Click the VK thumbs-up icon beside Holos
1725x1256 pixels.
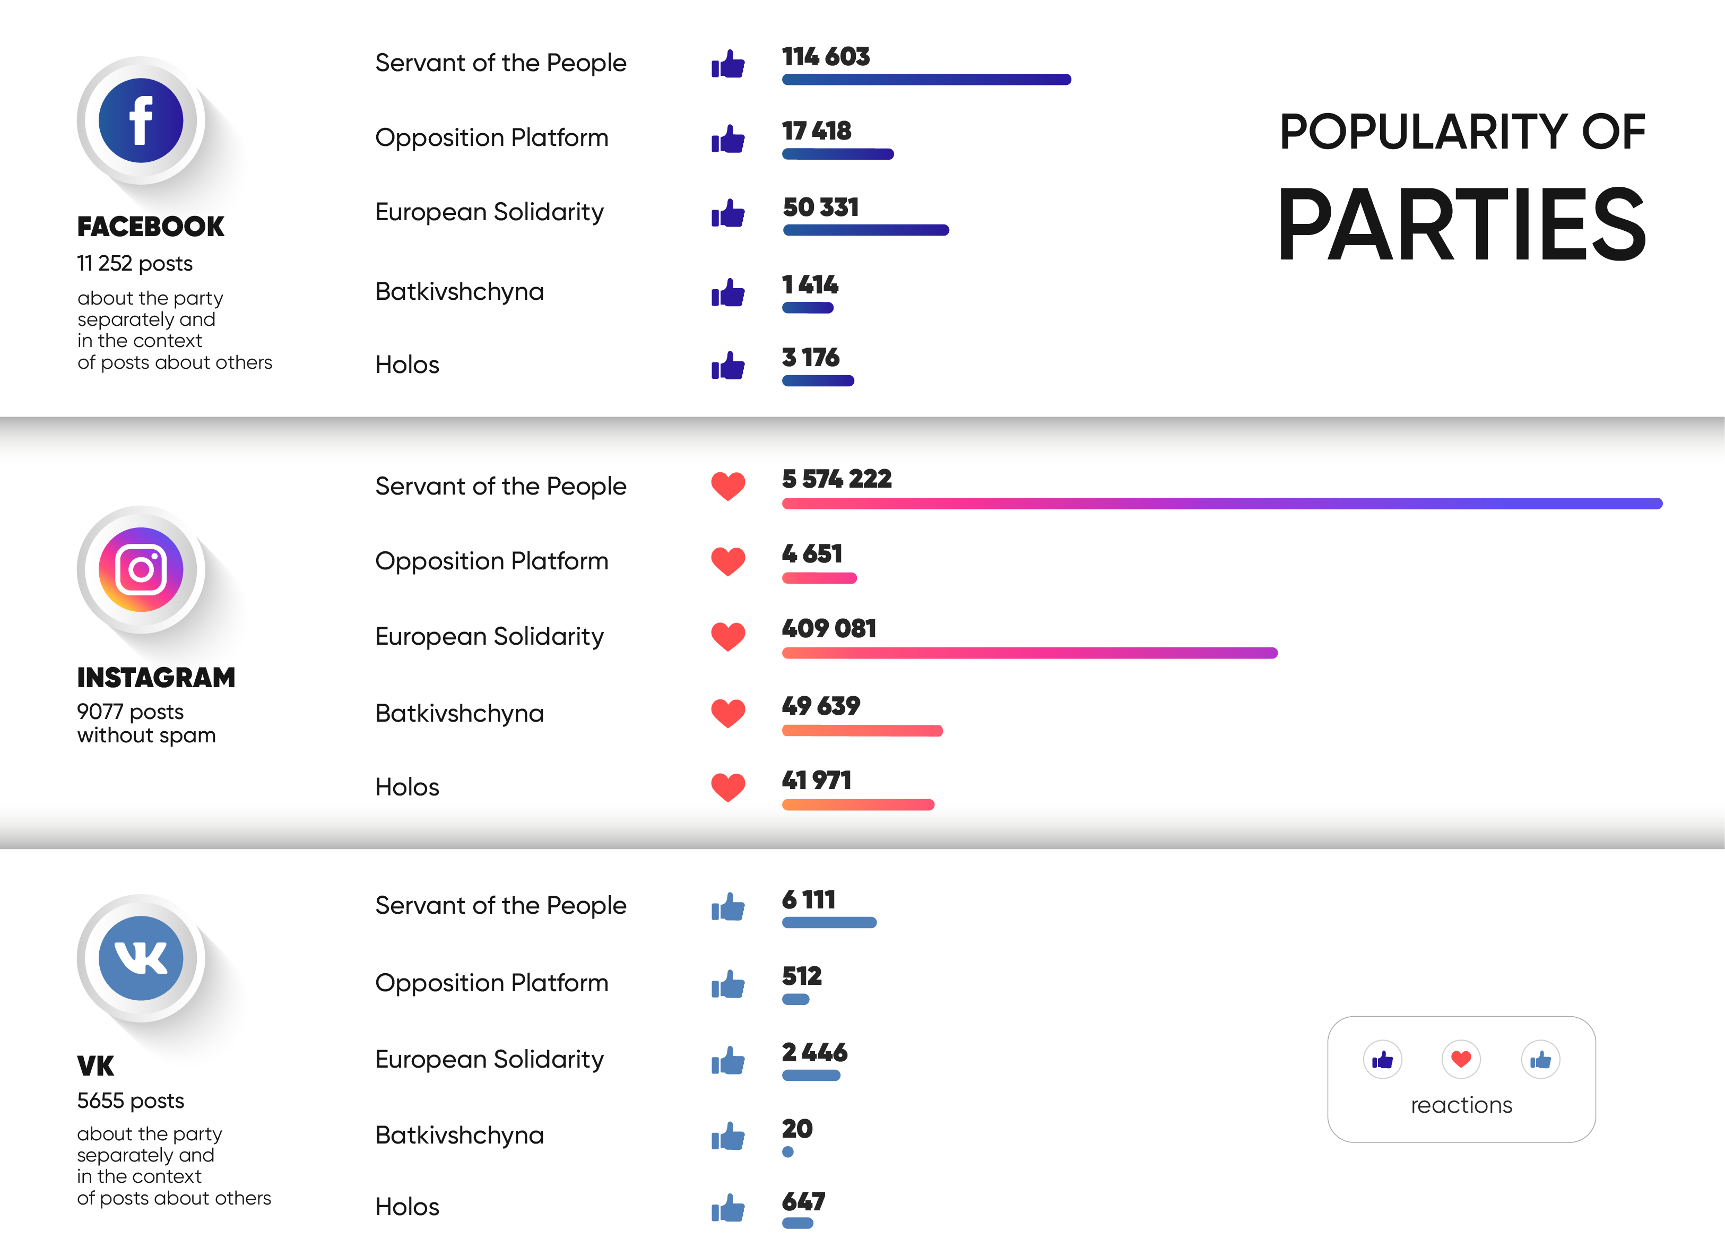pos(728,1207)
